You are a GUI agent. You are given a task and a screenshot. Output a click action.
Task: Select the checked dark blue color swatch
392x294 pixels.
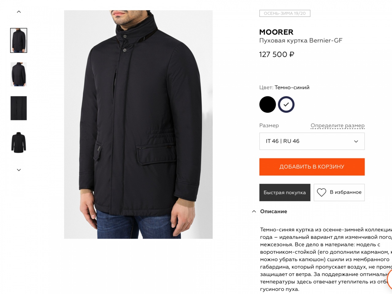coord(286,104)
